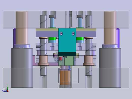
Task: Select the small red part below the teal block
Action: 60,59
